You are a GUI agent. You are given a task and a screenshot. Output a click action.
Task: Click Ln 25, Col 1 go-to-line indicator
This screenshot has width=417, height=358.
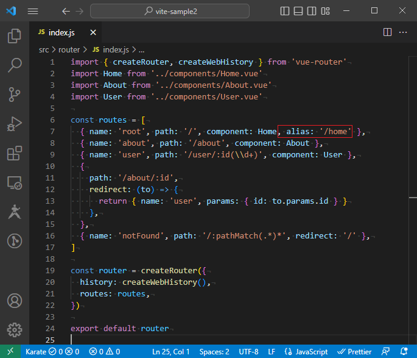(170, 352)
